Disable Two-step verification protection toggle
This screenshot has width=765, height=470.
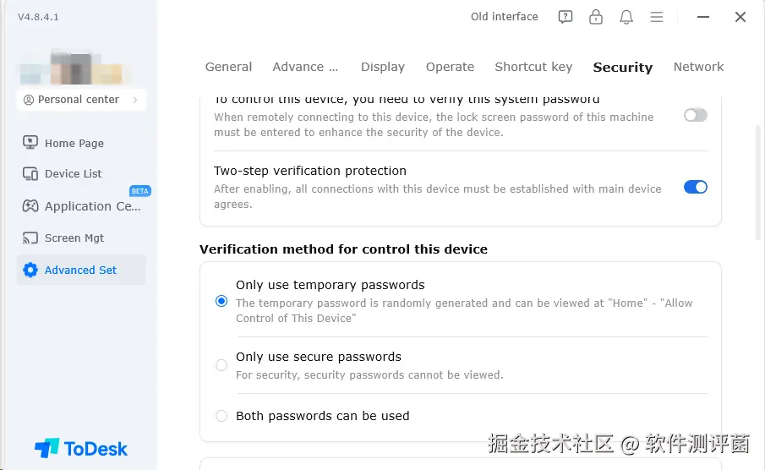(695, 187)
